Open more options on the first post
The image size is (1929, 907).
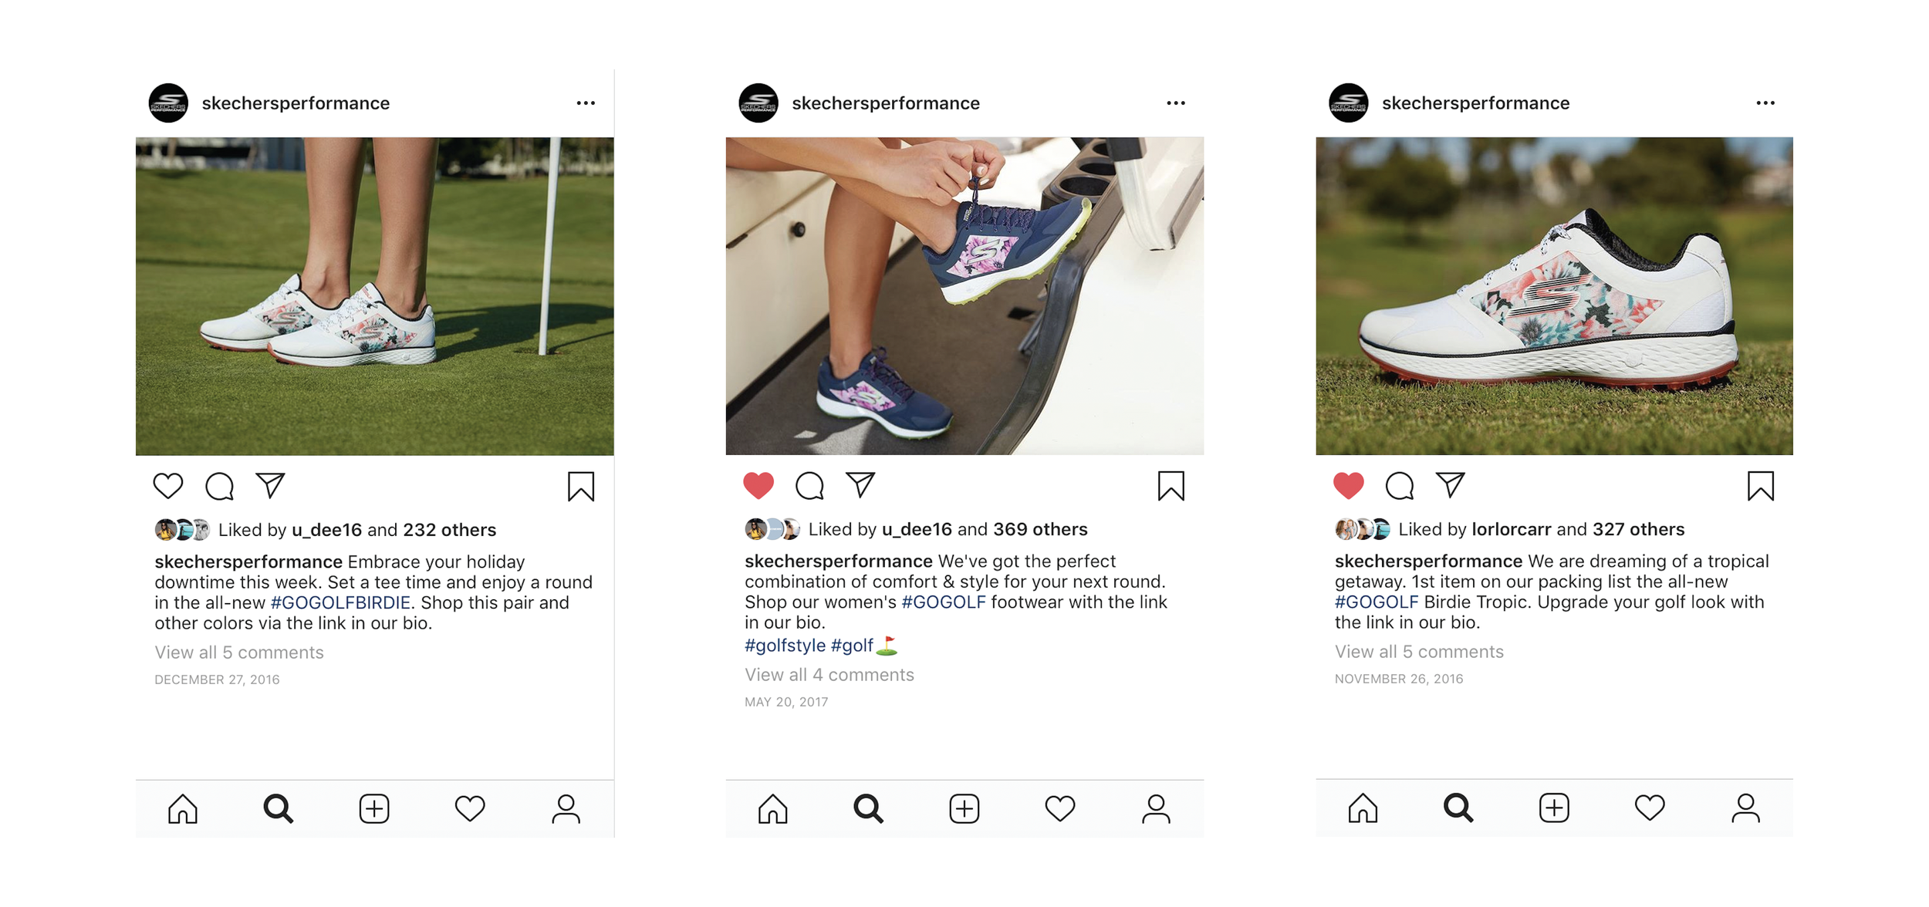[x=586, y=103]
